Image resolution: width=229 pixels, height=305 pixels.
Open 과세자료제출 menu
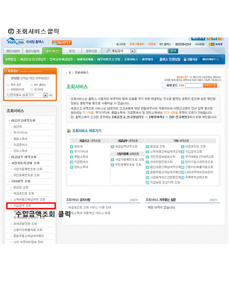(85, 59)
